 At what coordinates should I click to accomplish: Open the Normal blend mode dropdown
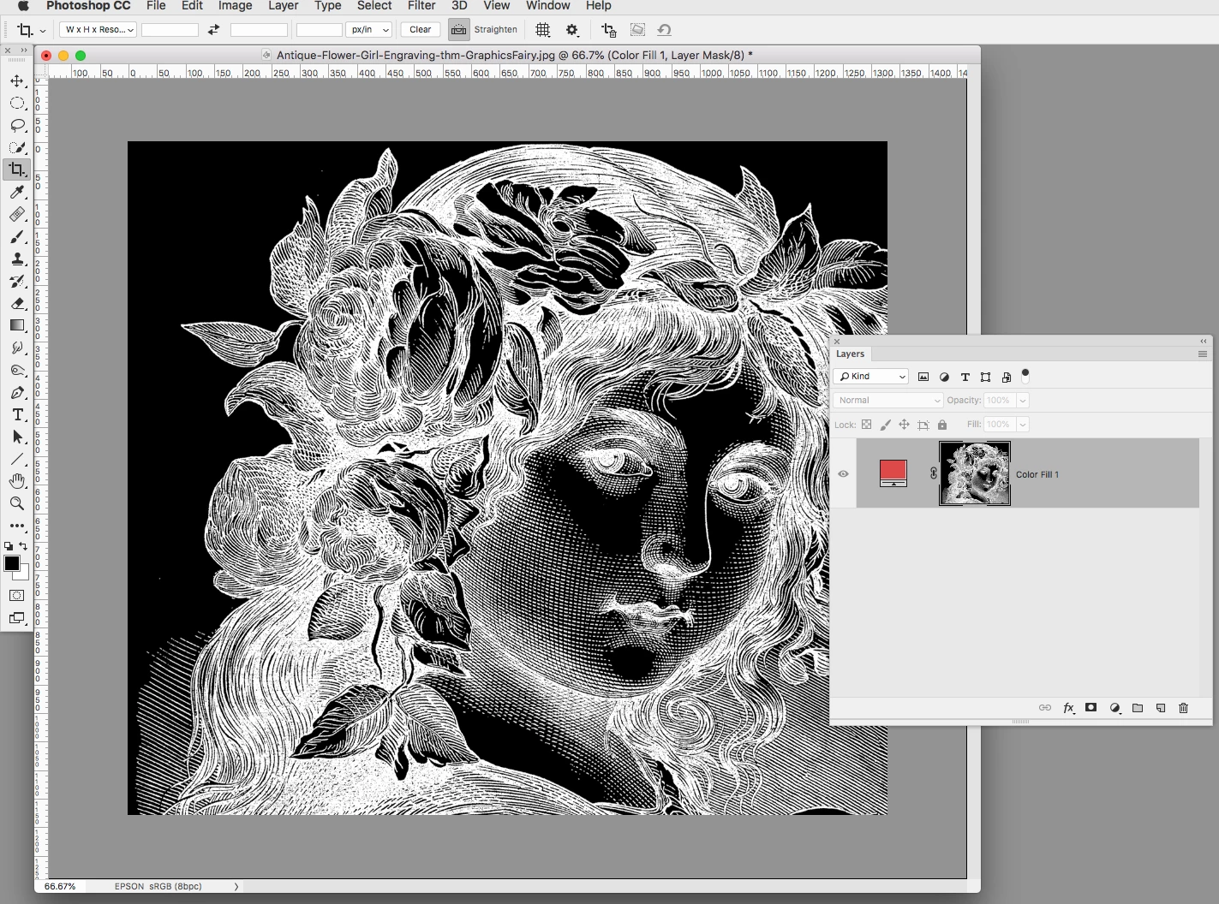point(887,401)
